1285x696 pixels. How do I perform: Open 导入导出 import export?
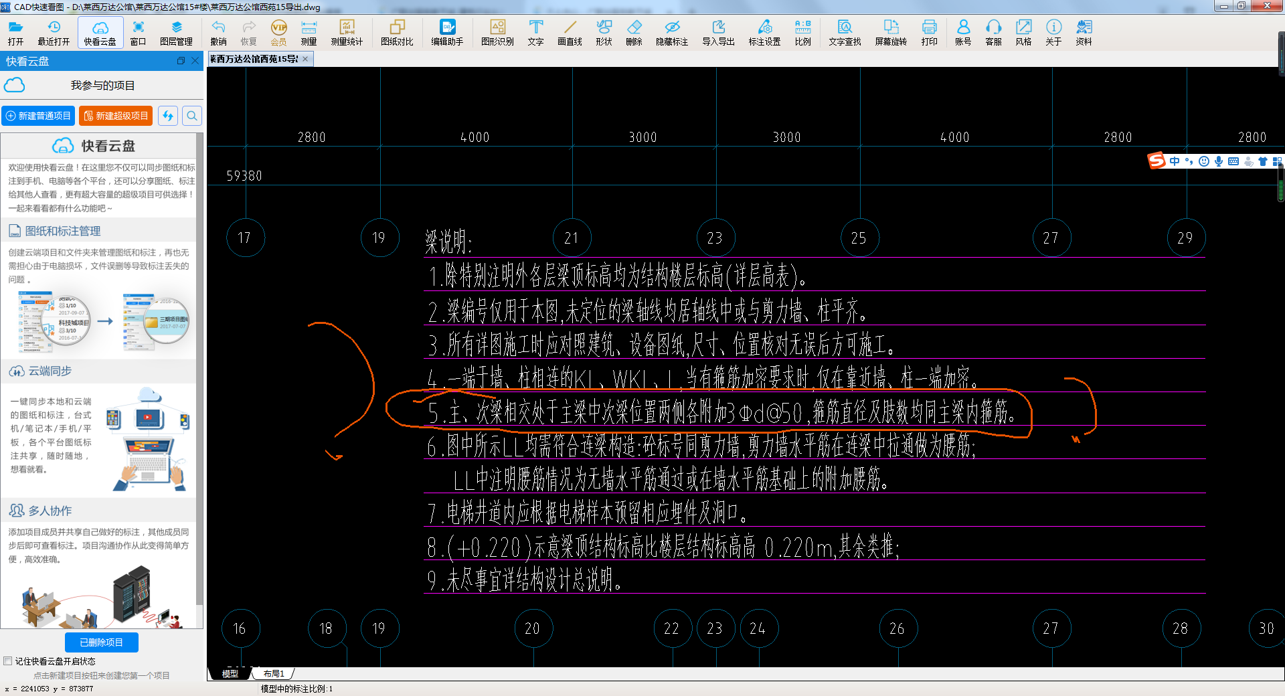point(718,32)
